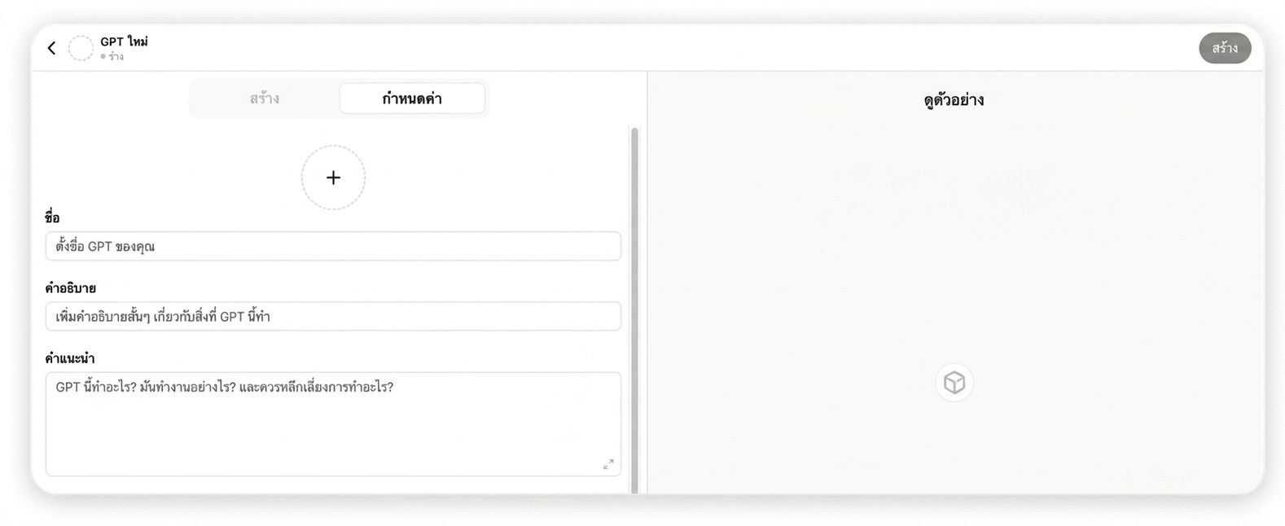Viewport: 1285px width, 526px height.
Task: Click the คำอธิบาย field label
Action: click(70, 288)
